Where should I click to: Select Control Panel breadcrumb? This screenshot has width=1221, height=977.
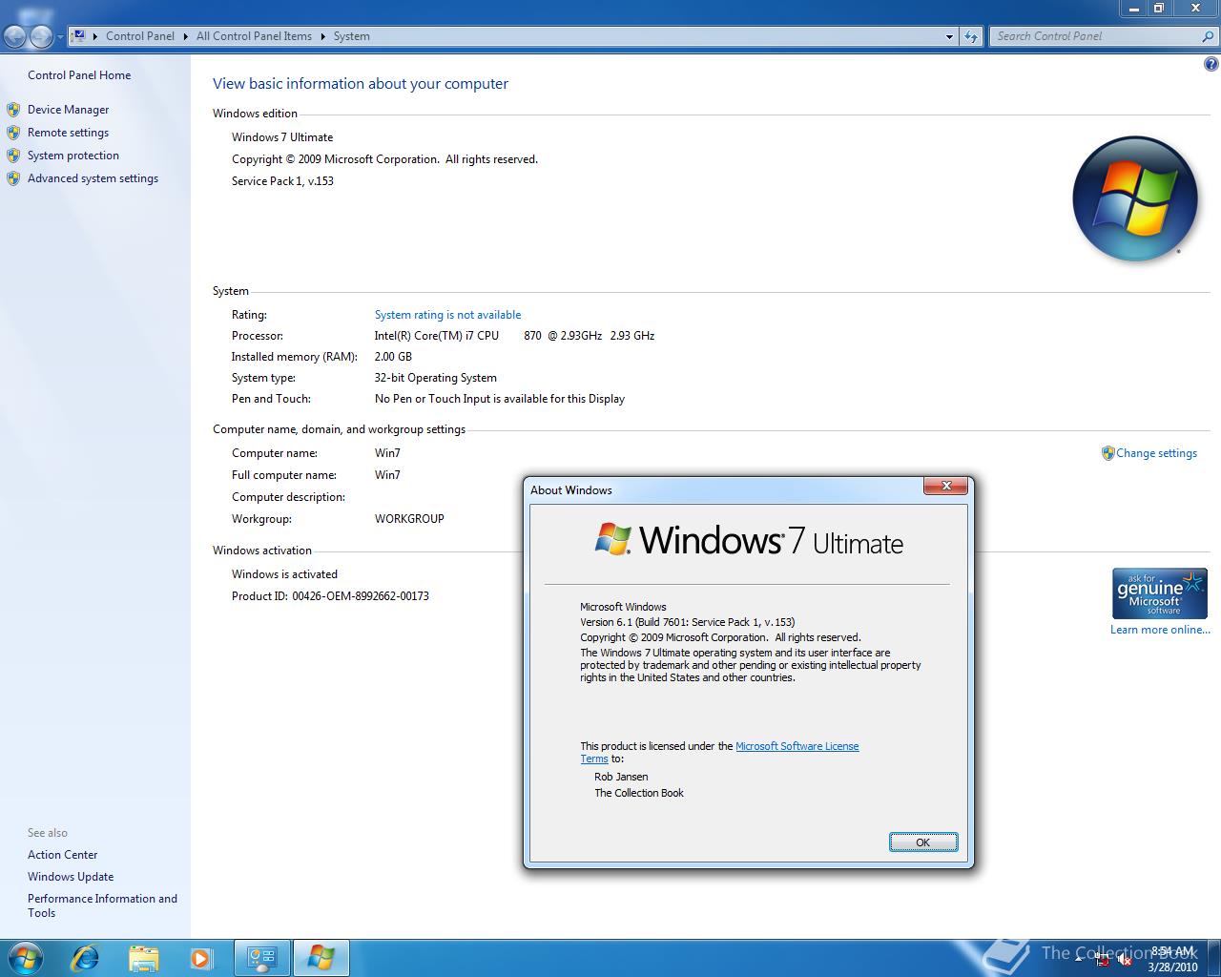140,36
